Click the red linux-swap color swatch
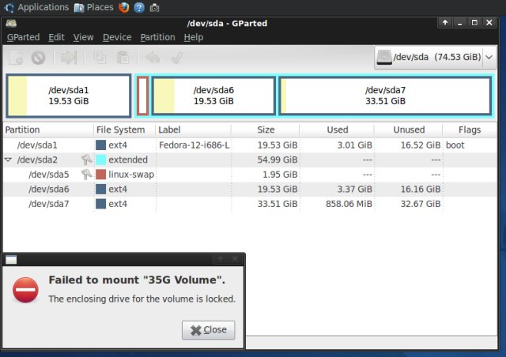 100,175
